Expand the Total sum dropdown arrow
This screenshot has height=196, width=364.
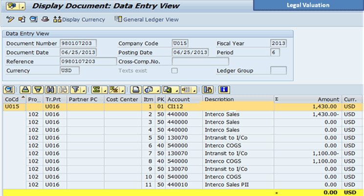point(105,90)
